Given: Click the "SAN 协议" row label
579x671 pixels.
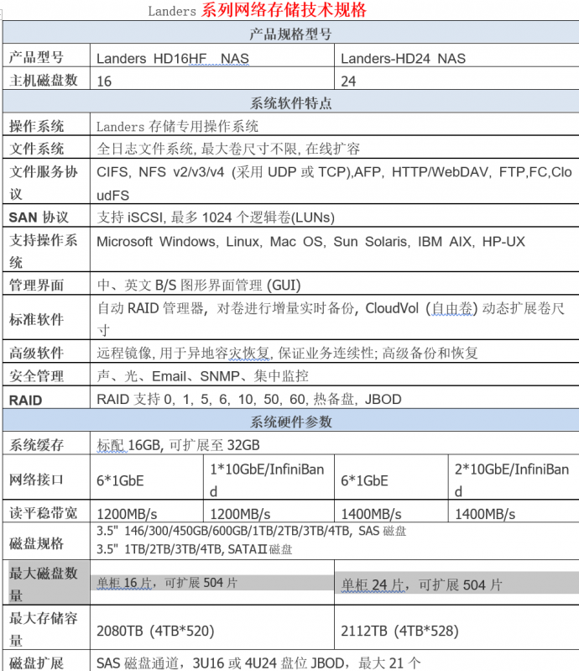Looking at the screenshot, I should tap(38, 218).
